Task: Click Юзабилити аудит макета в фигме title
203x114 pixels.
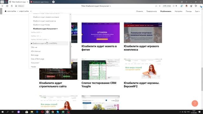Action: [x=99, y=48]
